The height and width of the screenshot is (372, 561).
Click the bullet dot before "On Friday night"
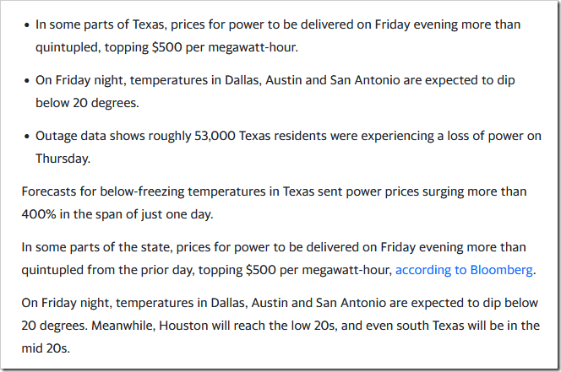coord(25,80)
